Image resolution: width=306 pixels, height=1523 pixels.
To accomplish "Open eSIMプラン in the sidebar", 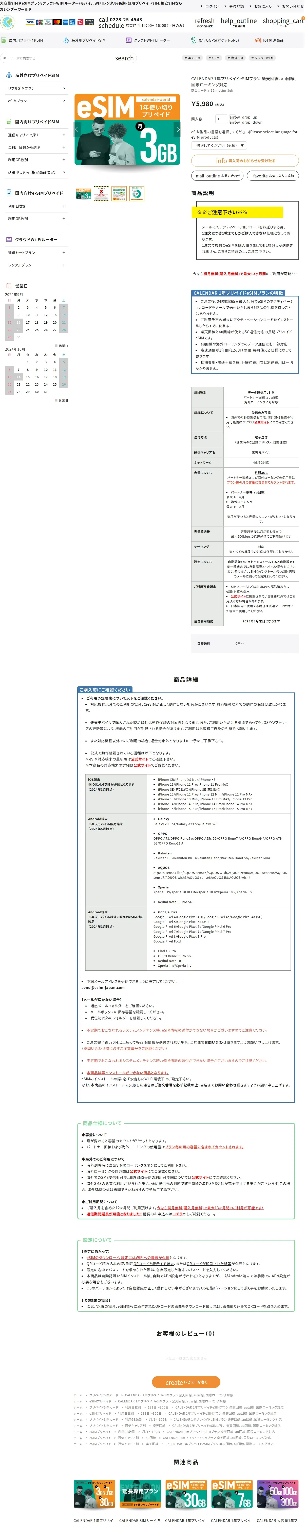I will tap(36, 101).
